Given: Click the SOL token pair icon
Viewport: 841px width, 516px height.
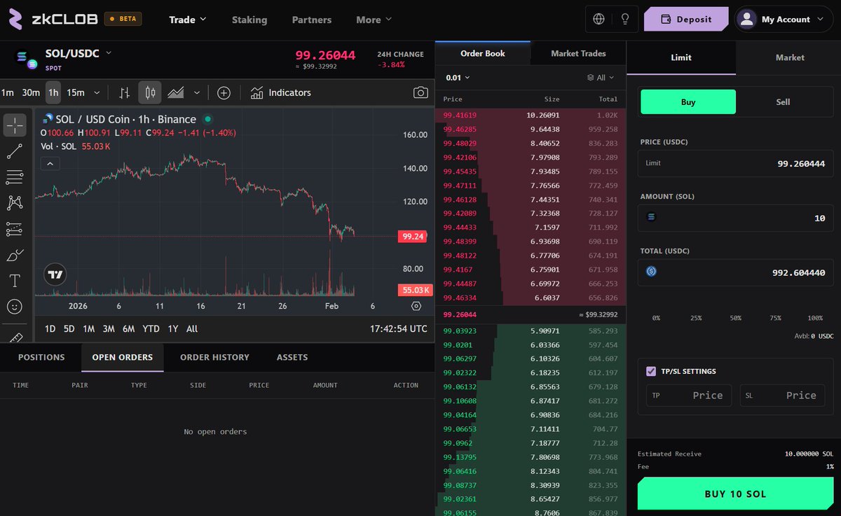Looking at the screenshot, I should (25, 59).
